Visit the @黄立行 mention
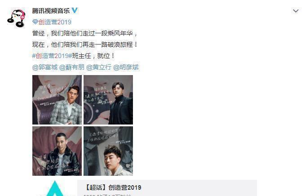This screenshot has height=196, width=305. point(99,67)
